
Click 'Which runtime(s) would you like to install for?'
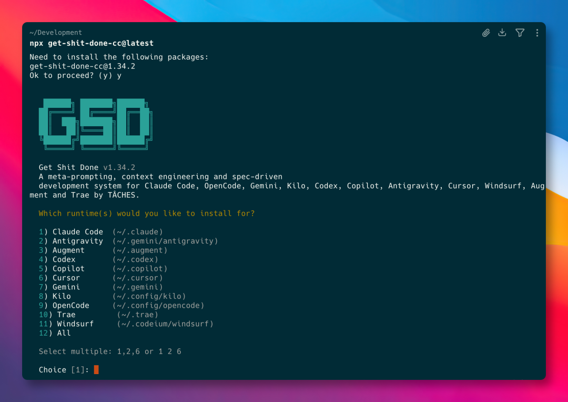[x=147, y=214]
